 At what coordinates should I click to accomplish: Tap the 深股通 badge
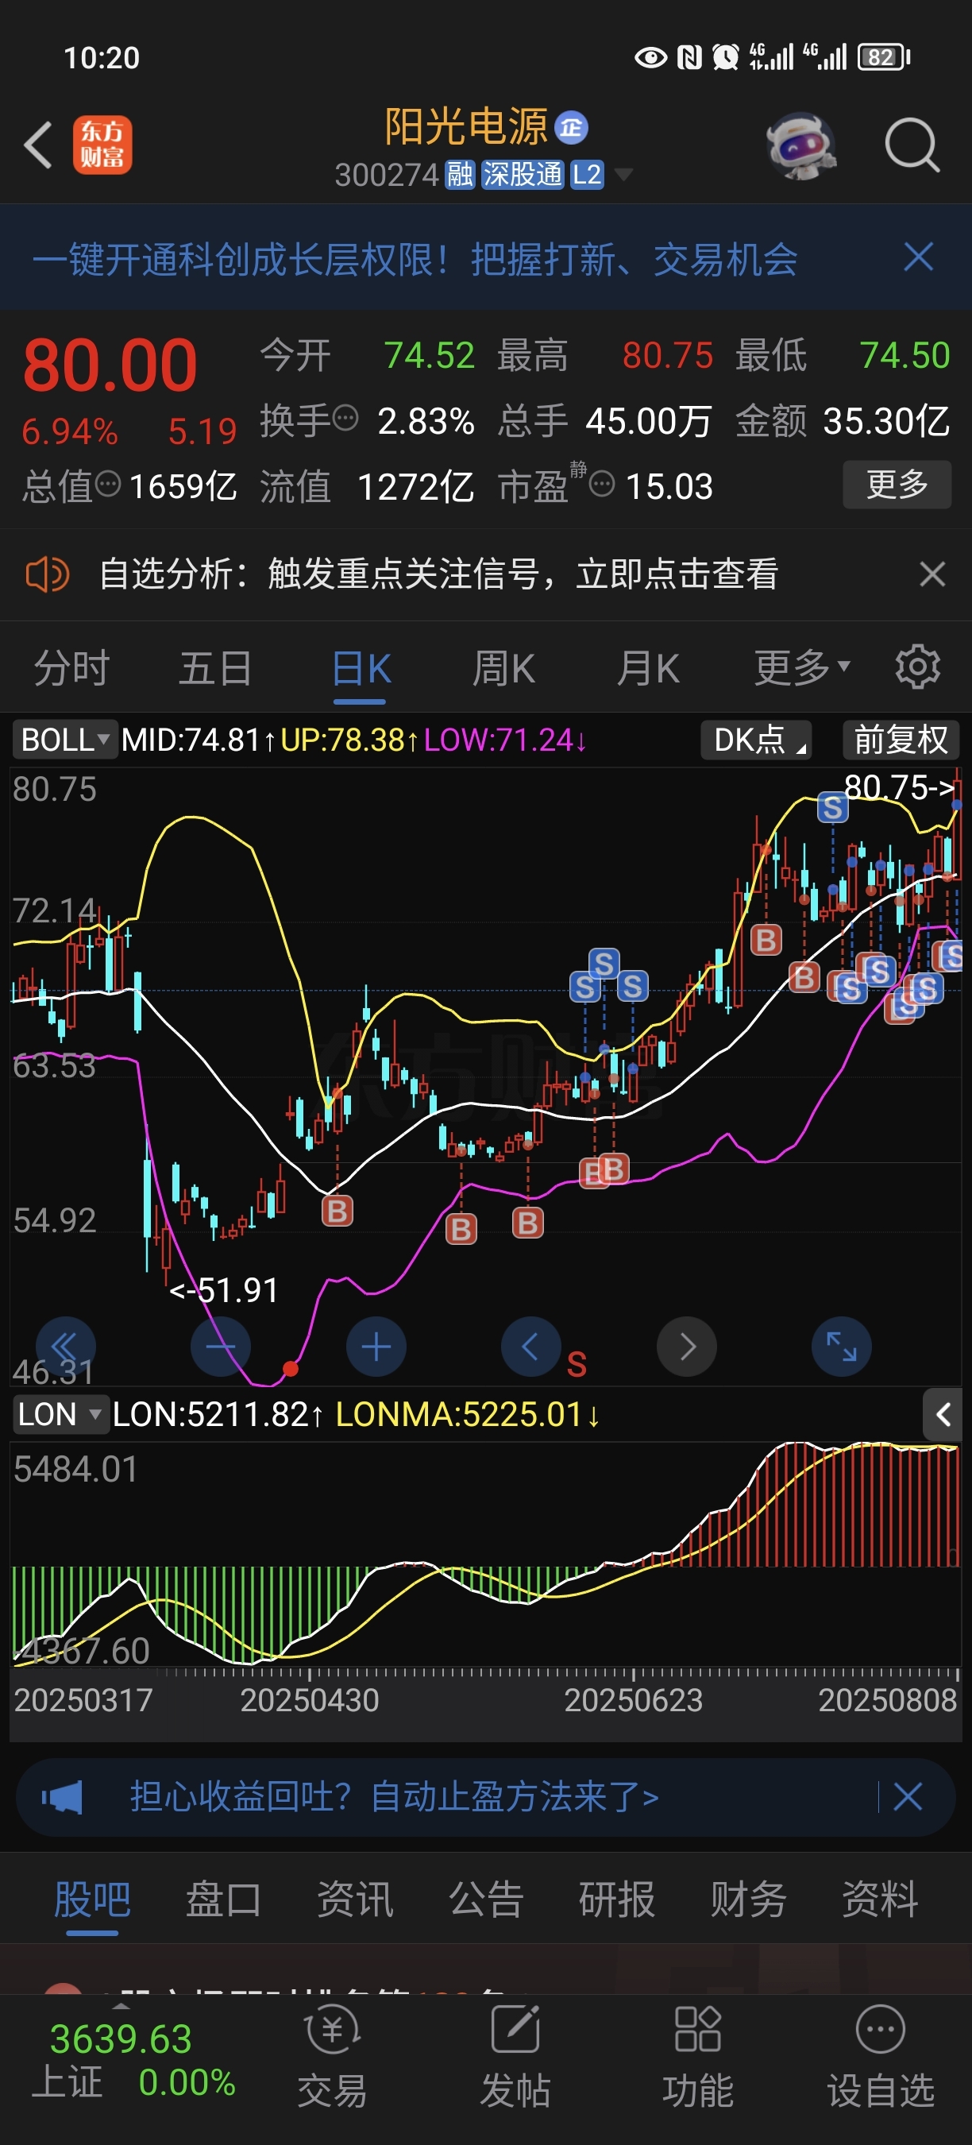[x=523, y=174]
